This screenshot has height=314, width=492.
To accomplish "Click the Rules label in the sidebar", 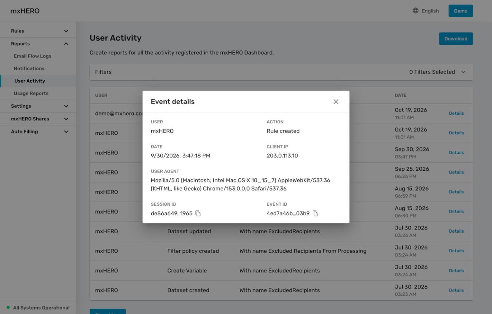I will (18, 31).
